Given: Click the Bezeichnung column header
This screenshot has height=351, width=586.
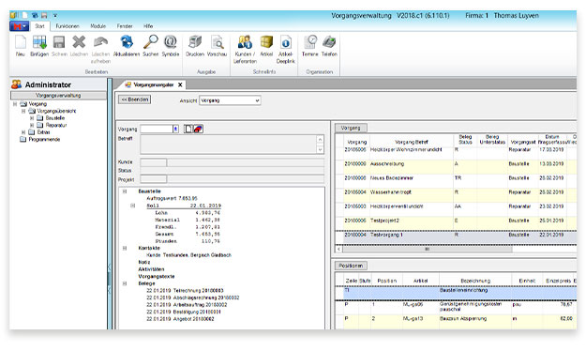Looking at the screenshot, I should point(475,281).
